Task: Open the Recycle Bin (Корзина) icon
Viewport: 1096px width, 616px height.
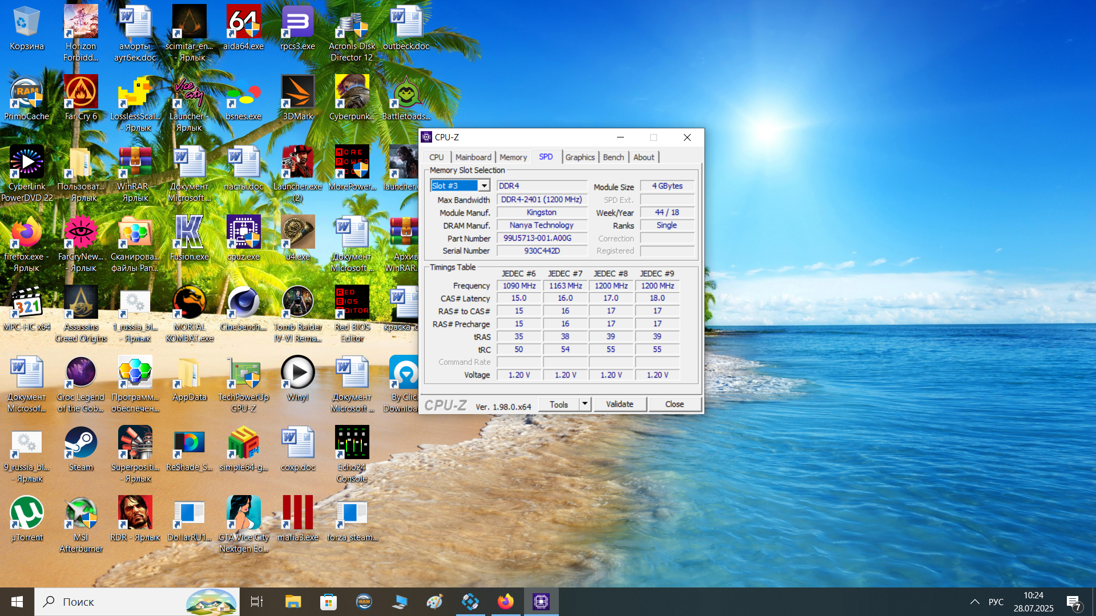Action: [x=26, y=23]
